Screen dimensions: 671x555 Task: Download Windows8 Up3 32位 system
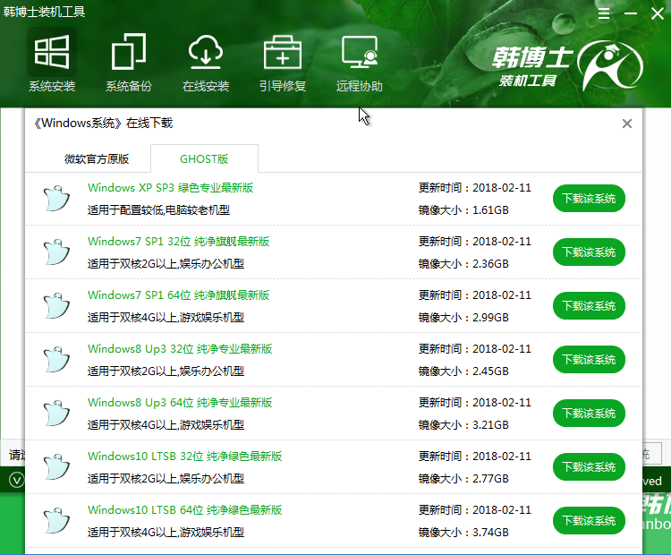point(589,360)
